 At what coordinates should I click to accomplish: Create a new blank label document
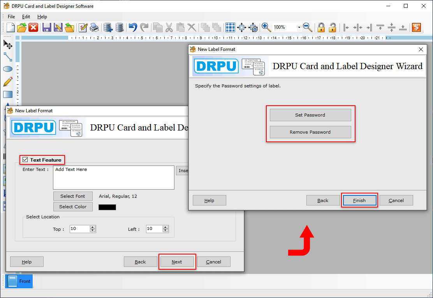[10, 27]
